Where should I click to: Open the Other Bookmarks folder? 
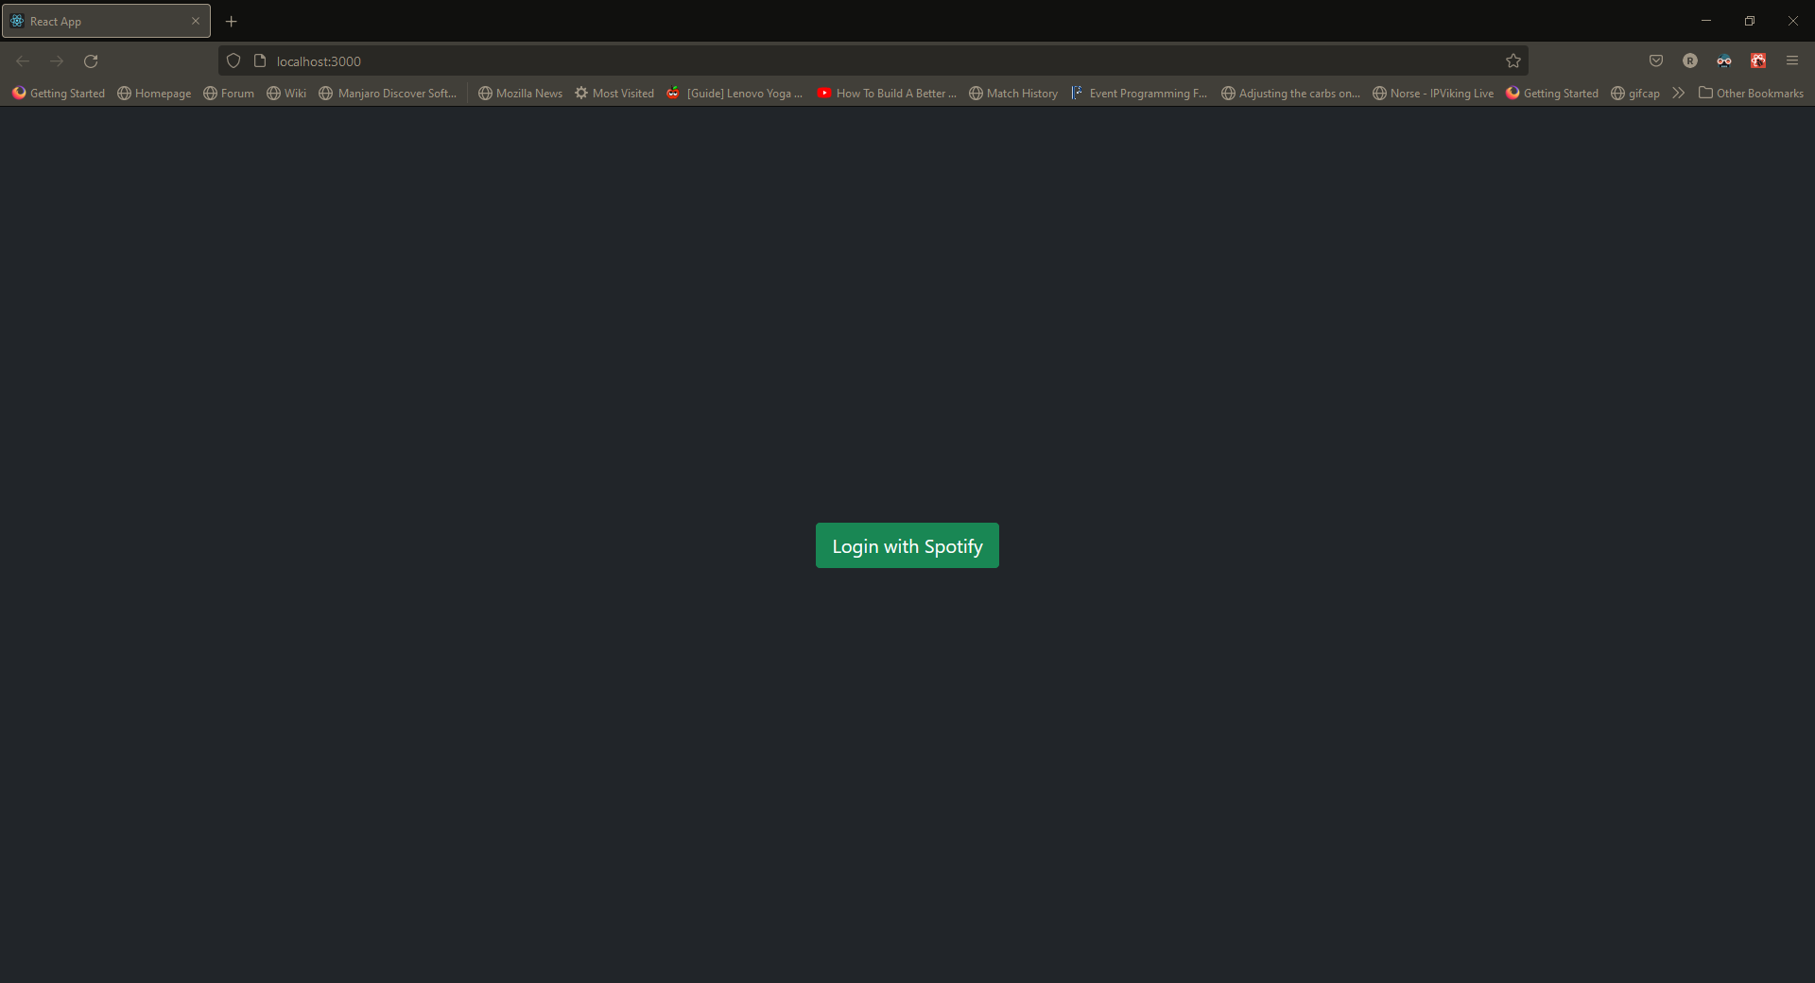1751,94
